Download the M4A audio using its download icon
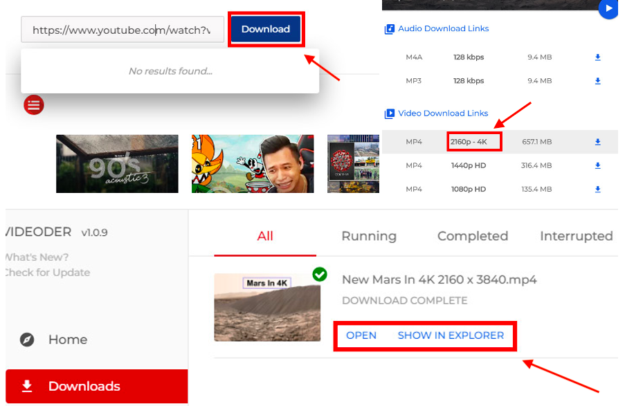The width and height of the screenshot is (625, 406). pyautogui.click(x=597, y=57)
